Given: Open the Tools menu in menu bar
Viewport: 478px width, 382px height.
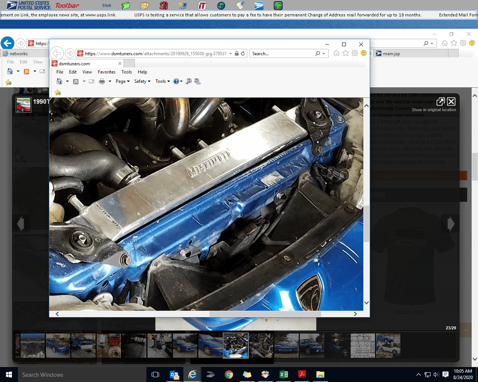Looking at the screenshot, I should point(127,72).
